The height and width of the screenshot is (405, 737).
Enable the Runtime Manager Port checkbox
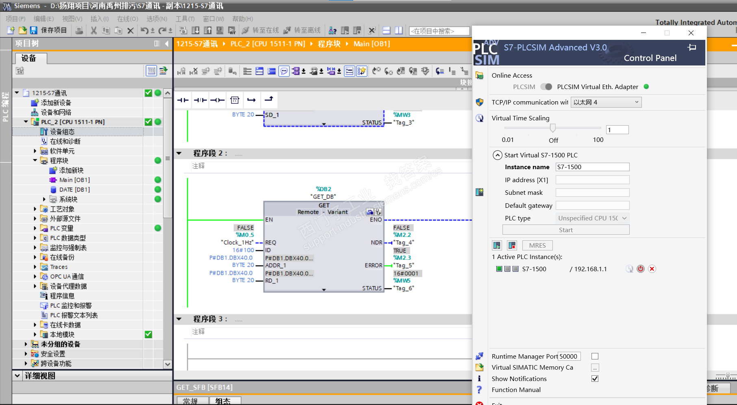[x=595, y=356]
